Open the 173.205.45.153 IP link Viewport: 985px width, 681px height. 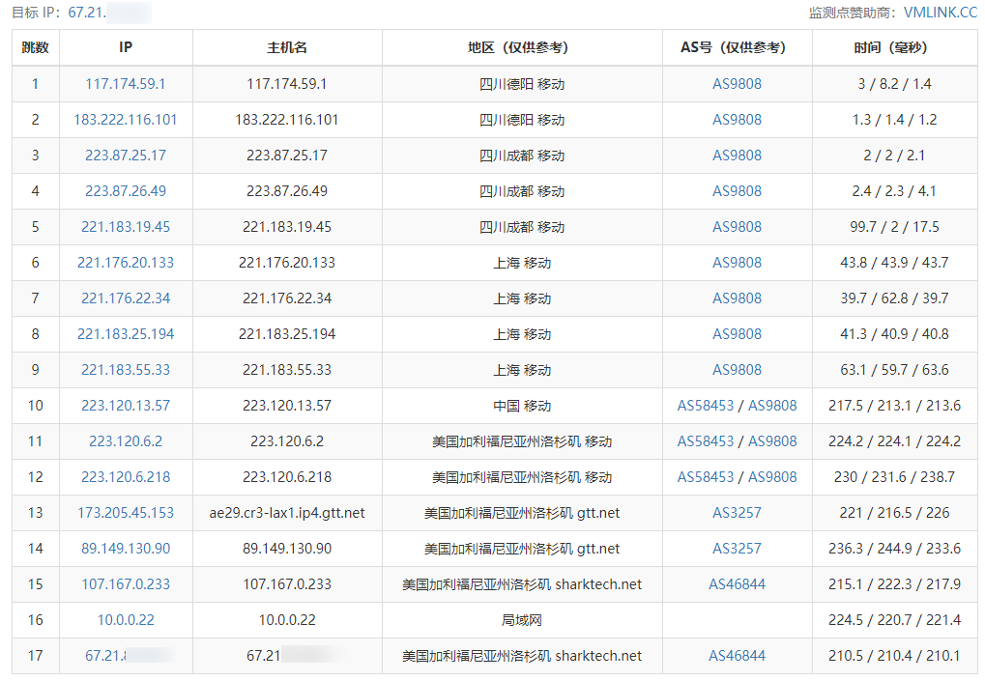[126, 513]
